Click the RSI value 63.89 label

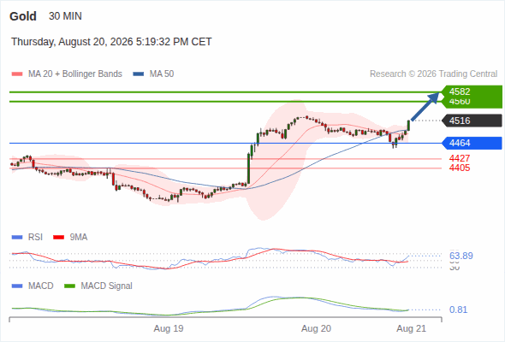461,256
